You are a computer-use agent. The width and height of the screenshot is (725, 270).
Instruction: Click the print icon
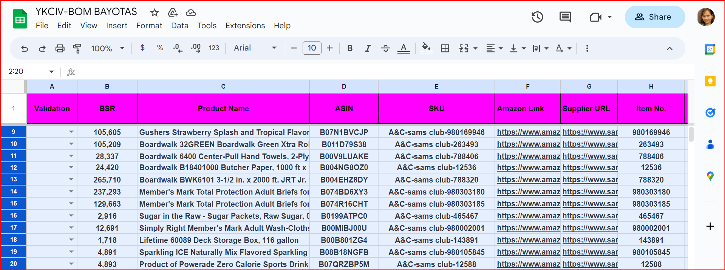[x=60, y=48]
